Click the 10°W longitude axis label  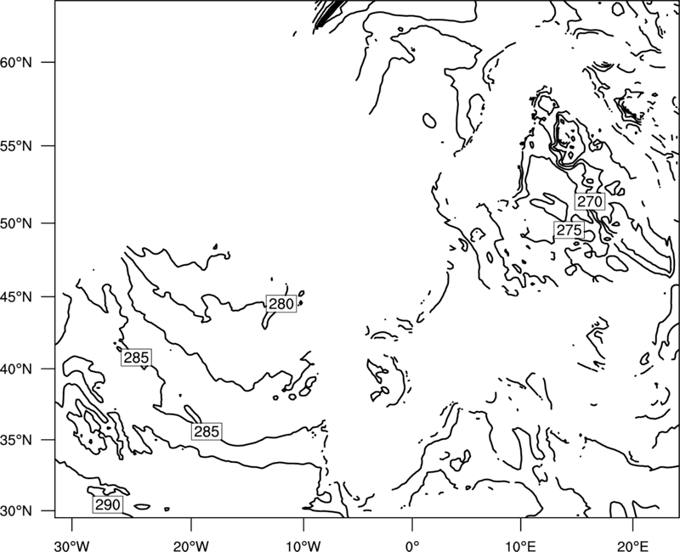303,545
